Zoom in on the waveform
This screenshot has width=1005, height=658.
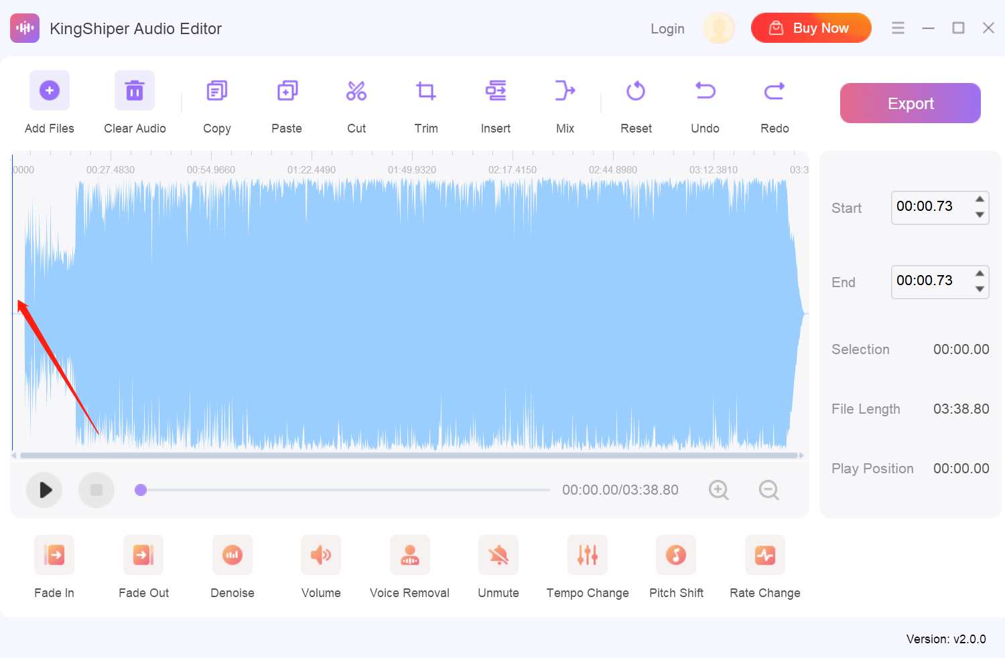719,490
